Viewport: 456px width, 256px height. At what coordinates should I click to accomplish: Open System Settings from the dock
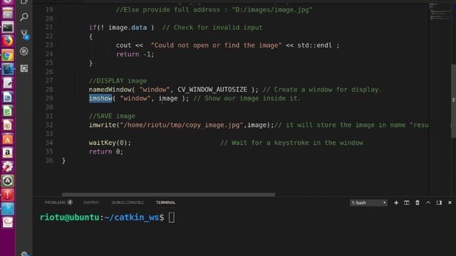8,166
